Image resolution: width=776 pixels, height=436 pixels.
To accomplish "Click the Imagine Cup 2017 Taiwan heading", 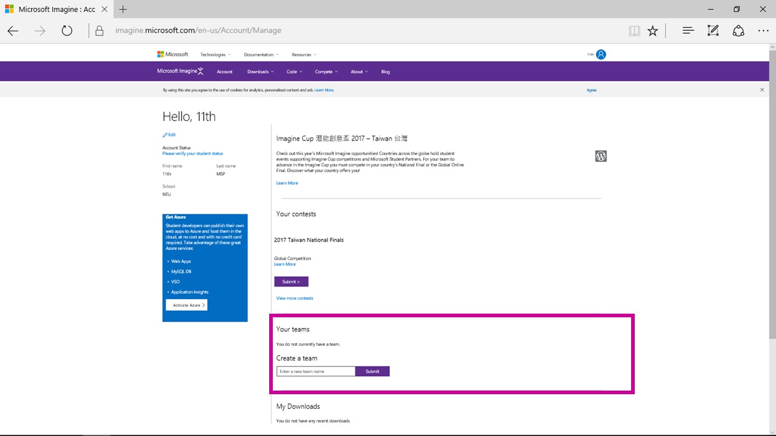I will (342, 139).
